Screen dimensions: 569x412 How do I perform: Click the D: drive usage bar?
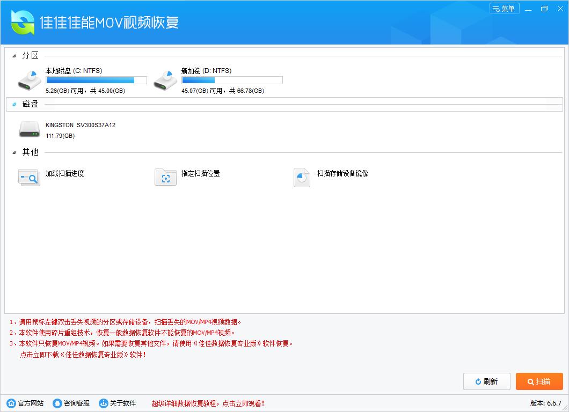[232, 80]
